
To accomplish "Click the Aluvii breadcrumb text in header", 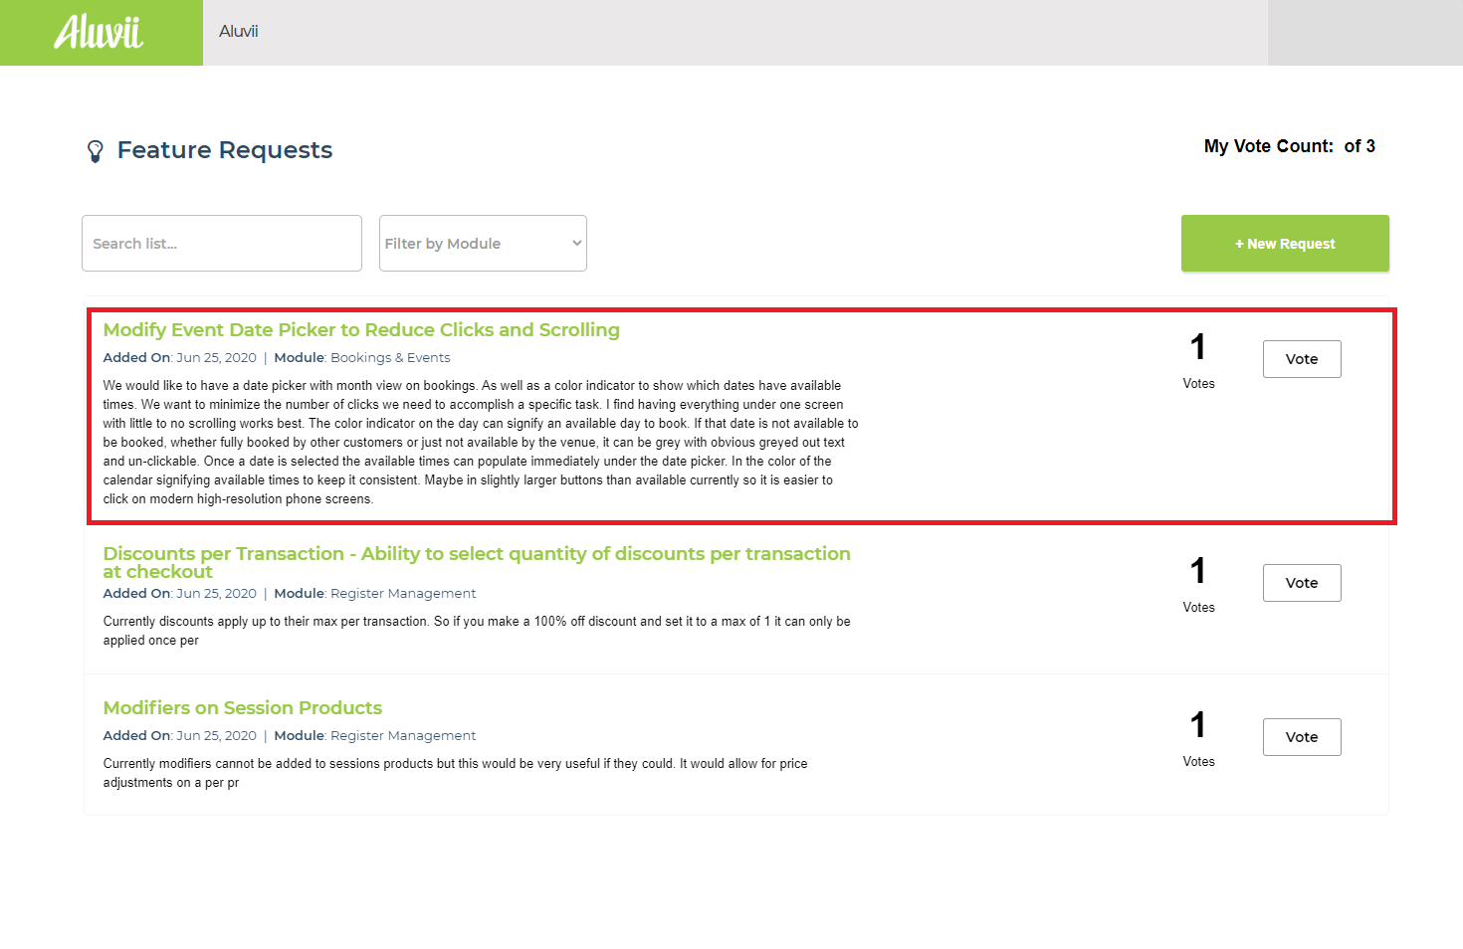I will click(x=239, y=32).
